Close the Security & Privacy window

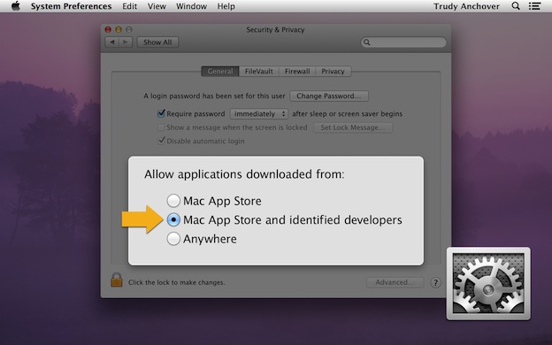coord(109,29)
